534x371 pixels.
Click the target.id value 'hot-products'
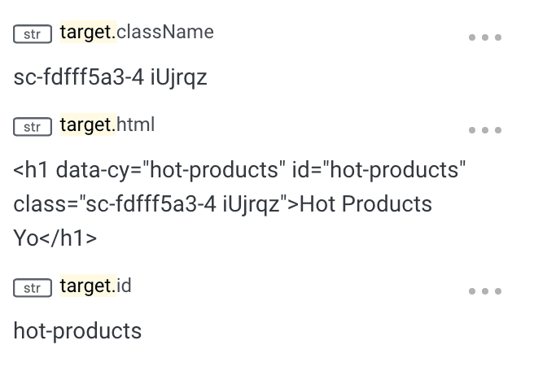tap(77, 331)
